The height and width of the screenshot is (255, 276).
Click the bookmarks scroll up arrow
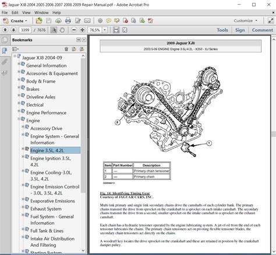83,56
